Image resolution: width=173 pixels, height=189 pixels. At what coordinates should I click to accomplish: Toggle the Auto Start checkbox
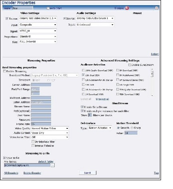(48, 8)
